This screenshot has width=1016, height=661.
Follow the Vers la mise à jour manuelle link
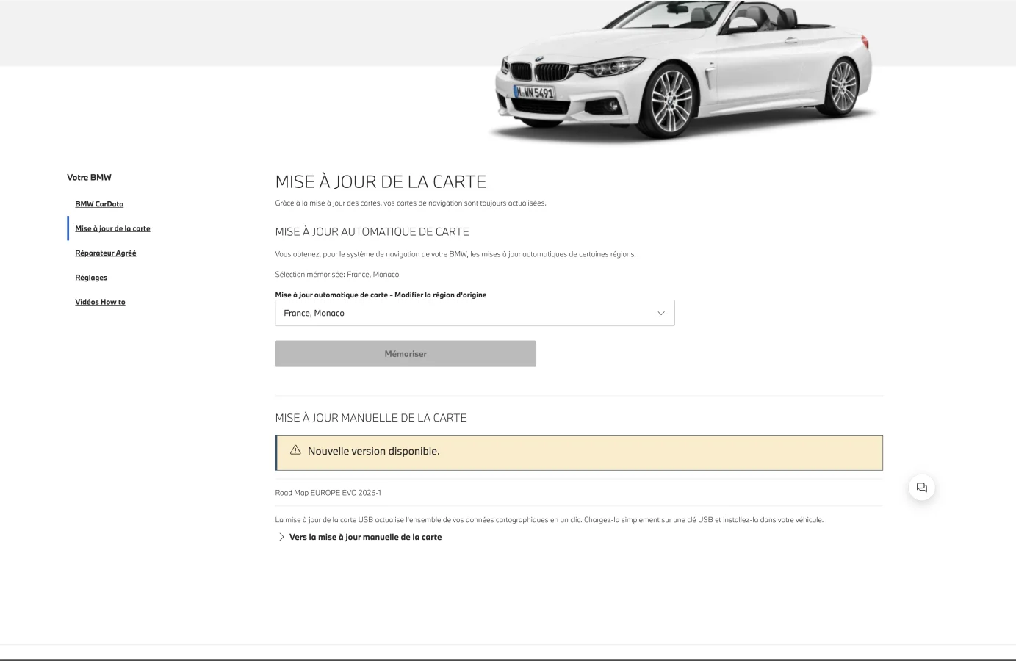point(366,537)
